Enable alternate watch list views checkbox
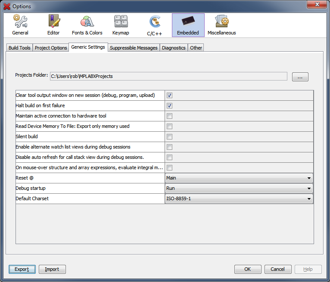The image size is (330, 282). (169, 147)
